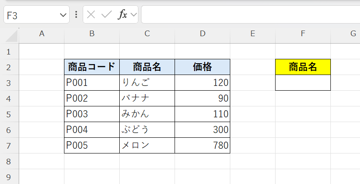Viewport: 360px width, 184px height.
Task: Select column F header
Action: (303, 34)
